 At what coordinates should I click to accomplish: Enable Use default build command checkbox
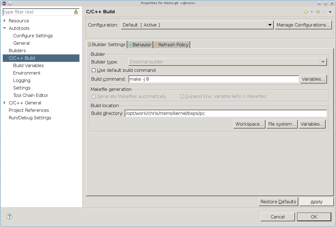[94, 70]
